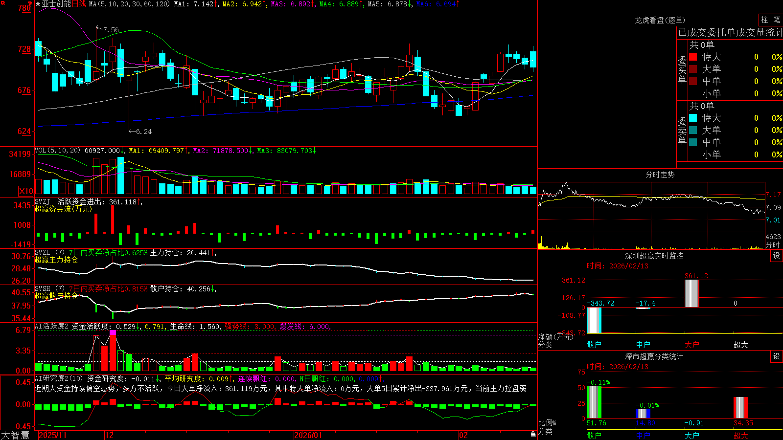Click the teal 中单 sell-order swatch
The height and width of the screenshot is (440, 783).
693,142
